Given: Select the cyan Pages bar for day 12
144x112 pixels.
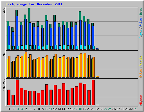Looking at the screenshot, I should pyautogui.click(x=56, y=47).
